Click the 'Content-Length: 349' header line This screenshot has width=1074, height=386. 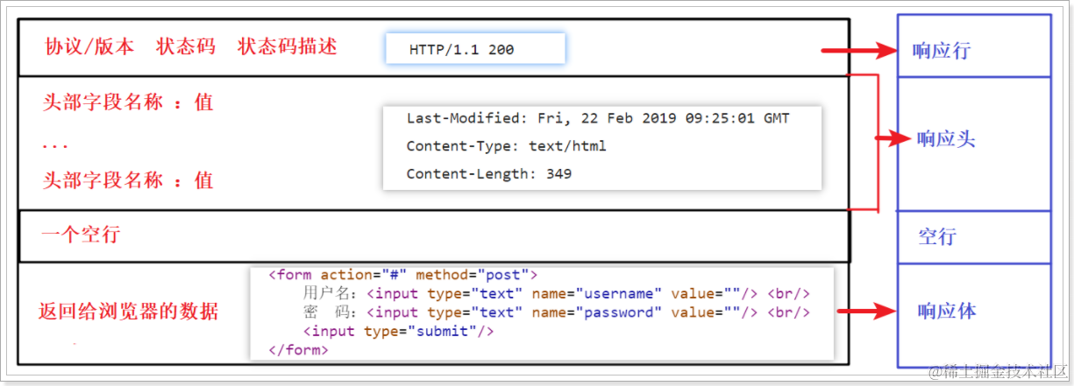pyautogui.click(x=488, y=174)
